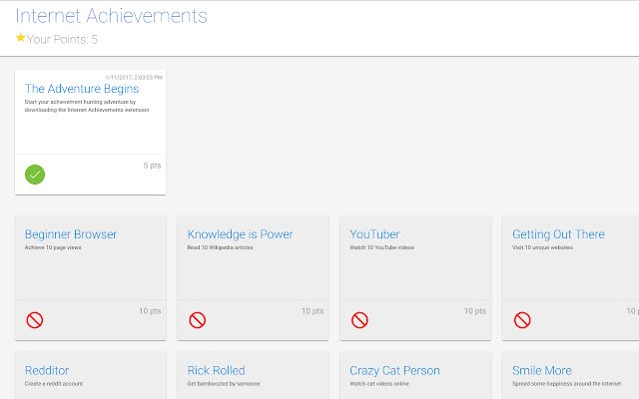639x399 pixels.
Task: Click the green checkmark on The Adventure Begins
Action: pyautogui.click(x=35, y=175)
